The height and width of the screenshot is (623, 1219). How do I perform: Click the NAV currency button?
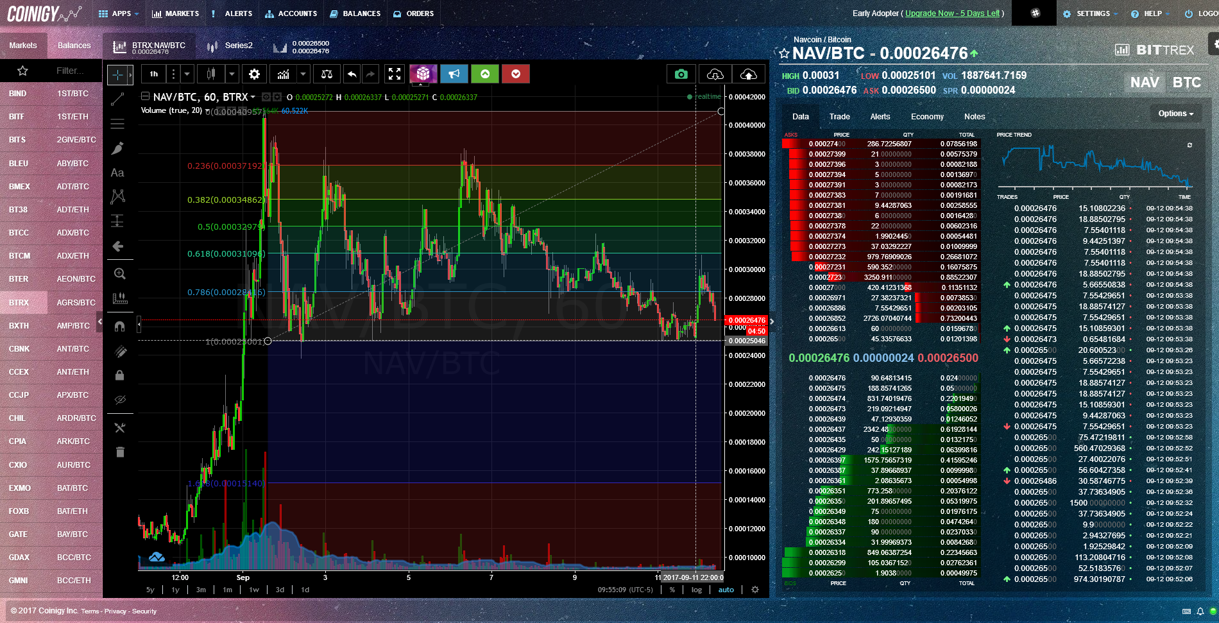[x=1145, y=83]
